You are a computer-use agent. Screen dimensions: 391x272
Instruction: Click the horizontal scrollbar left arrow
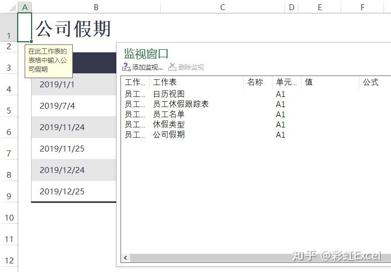click(x=125, y=258)
